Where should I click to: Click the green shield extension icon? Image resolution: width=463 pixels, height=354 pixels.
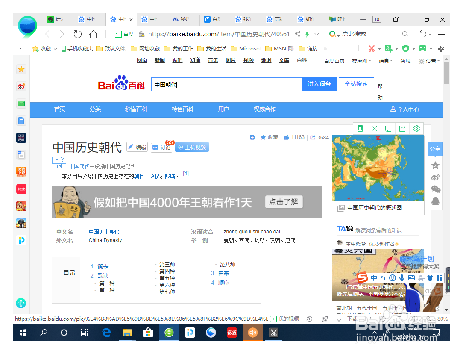point(406,48)
